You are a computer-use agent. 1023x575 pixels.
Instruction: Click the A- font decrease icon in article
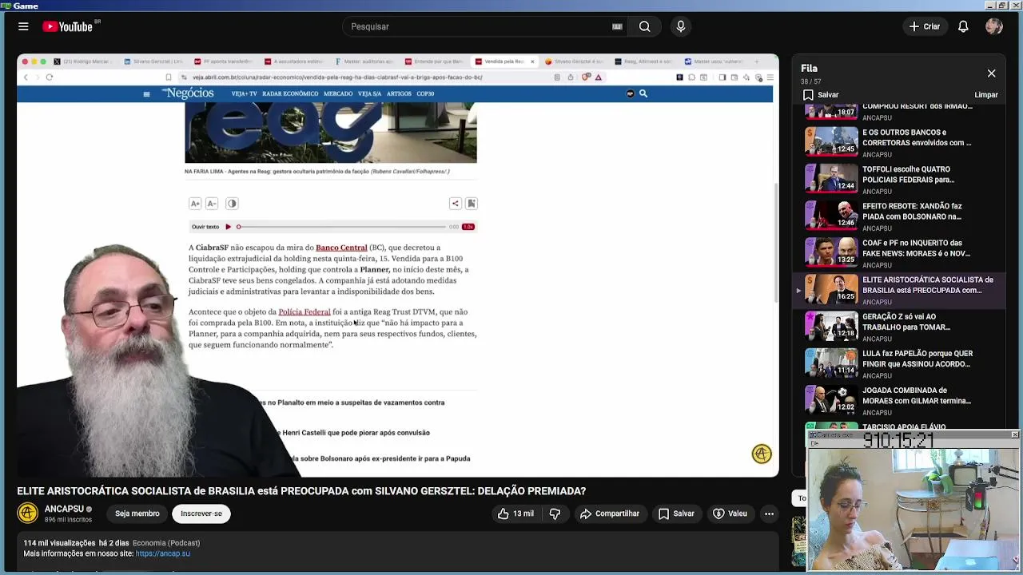tap(212, 204)
